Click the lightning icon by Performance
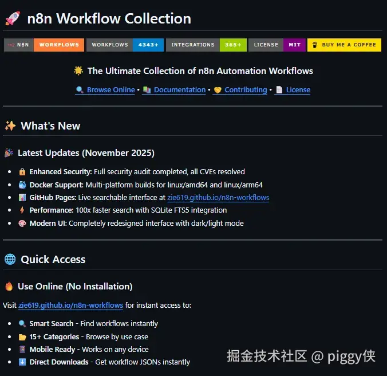This screenshot has height=376, width=387. tap(22, 210)
